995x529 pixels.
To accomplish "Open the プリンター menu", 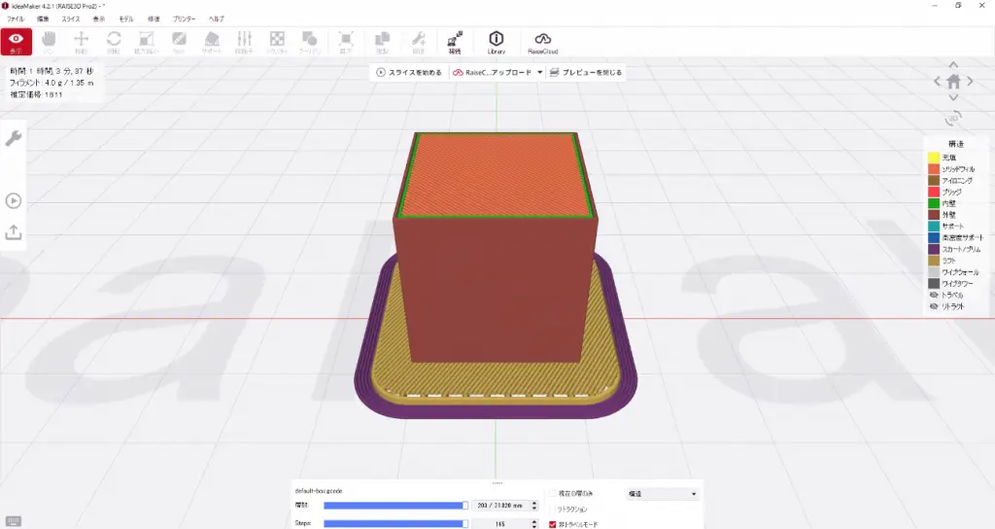I will coord(184,18).
